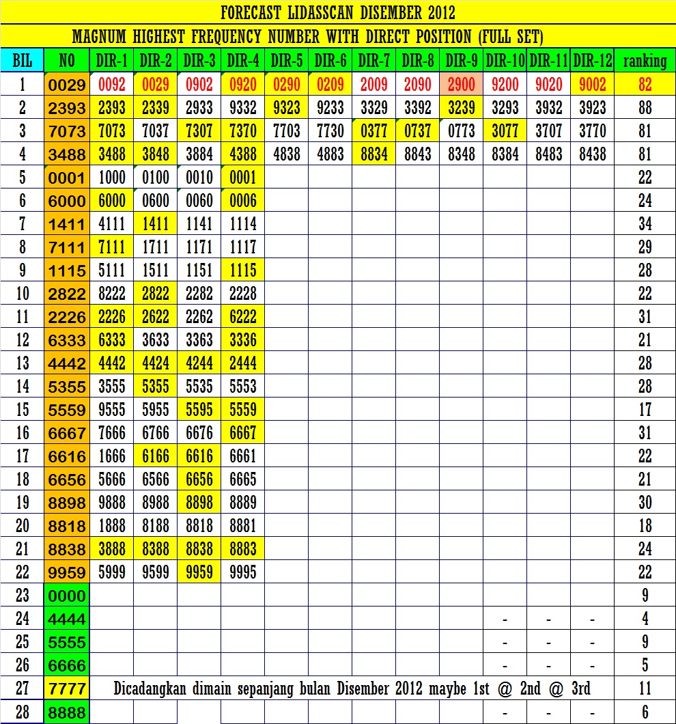Select the DIR-12 column header
This screenshot has height=724, width=676.
click(x=593, y=61)
